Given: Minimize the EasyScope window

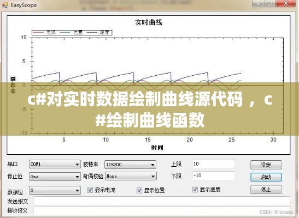Looking at the screenshot, I should (259, 4).
